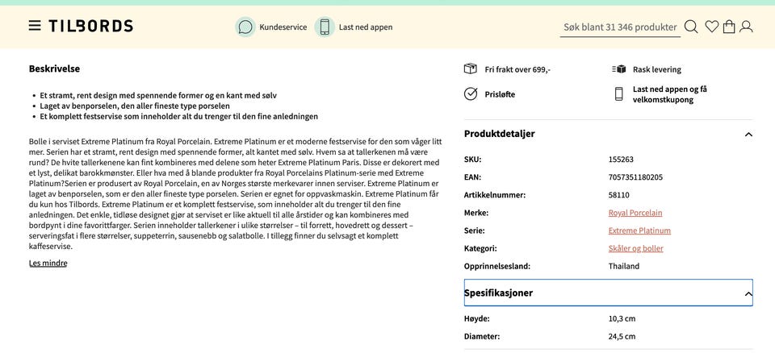
Task: Open the hamburger menu
Action: (x=35, y=26)
